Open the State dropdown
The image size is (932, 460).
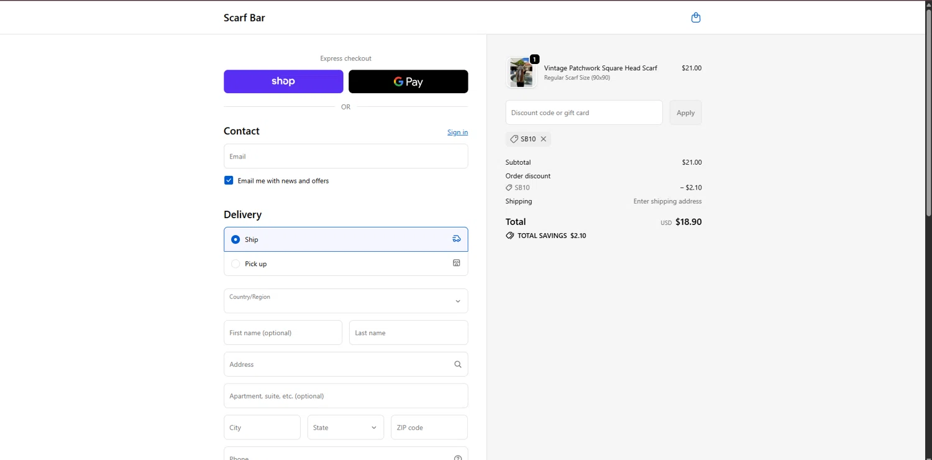pos(345,427)
